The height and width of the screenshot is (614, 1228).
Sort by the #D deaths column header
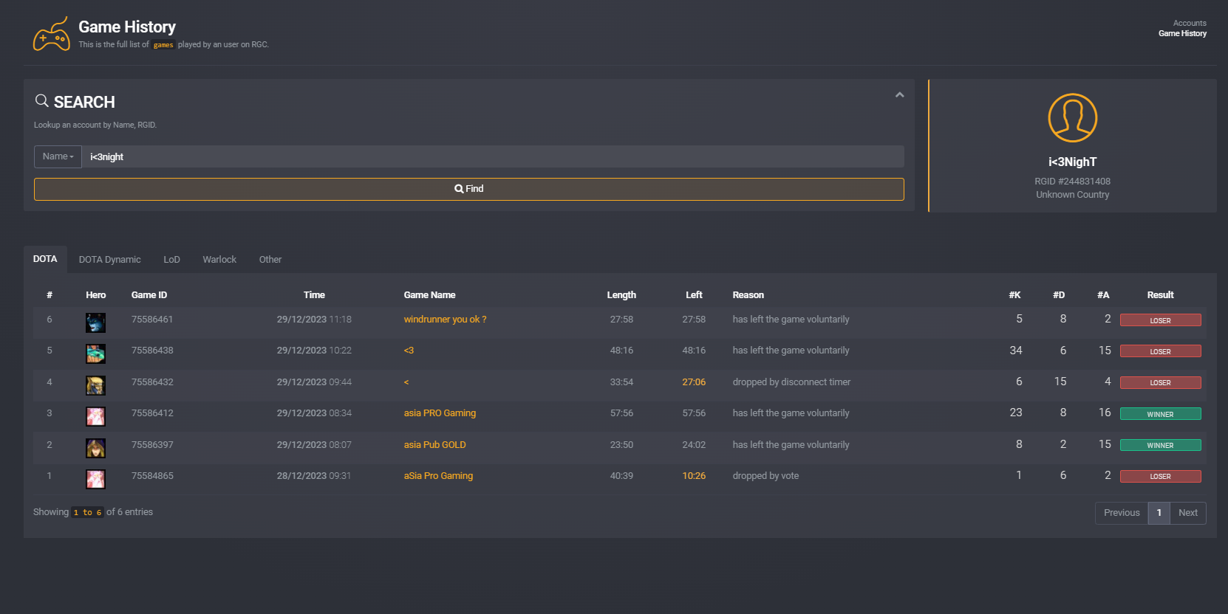1059,295
